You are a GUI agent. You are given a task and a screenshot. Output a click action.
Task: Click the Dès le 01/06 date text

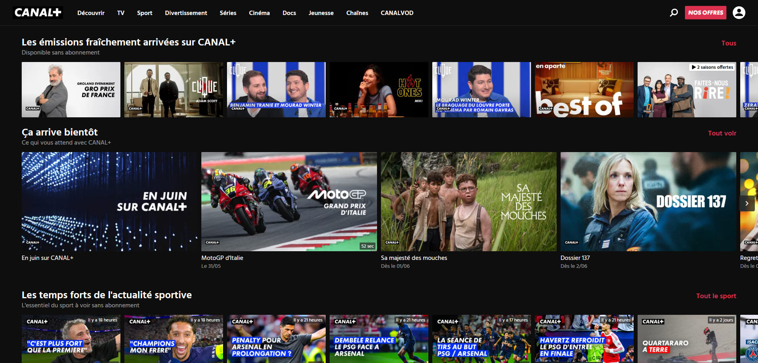click(395, 266)
